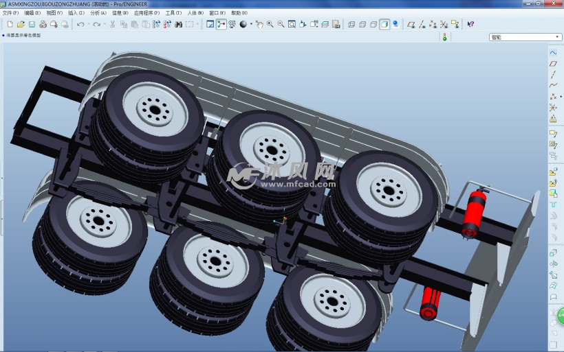This screenshot has height=352, width=564.
Task: Expand the undo history dropdown arrow
Action: (89, 24)
